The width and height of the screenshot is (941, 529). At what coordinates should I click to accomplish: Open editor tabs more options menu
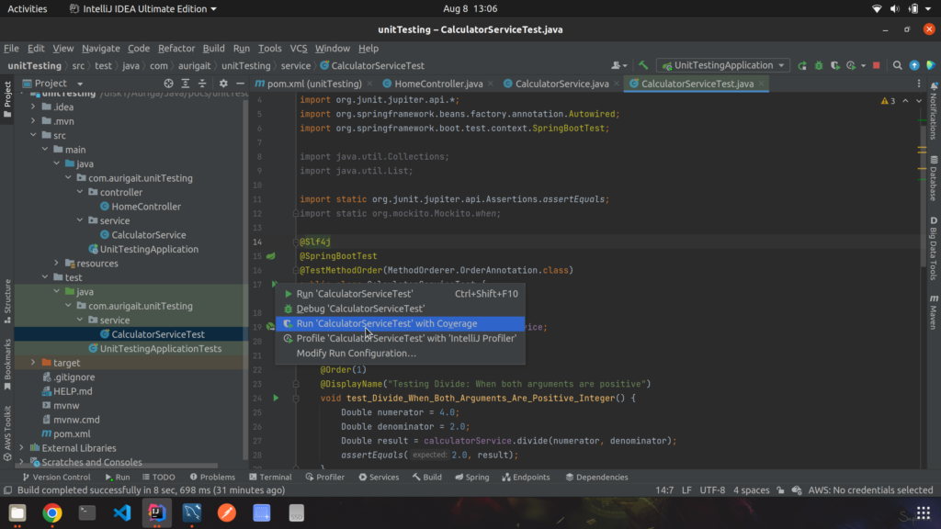pyautogui.click(x=919, y=84)
